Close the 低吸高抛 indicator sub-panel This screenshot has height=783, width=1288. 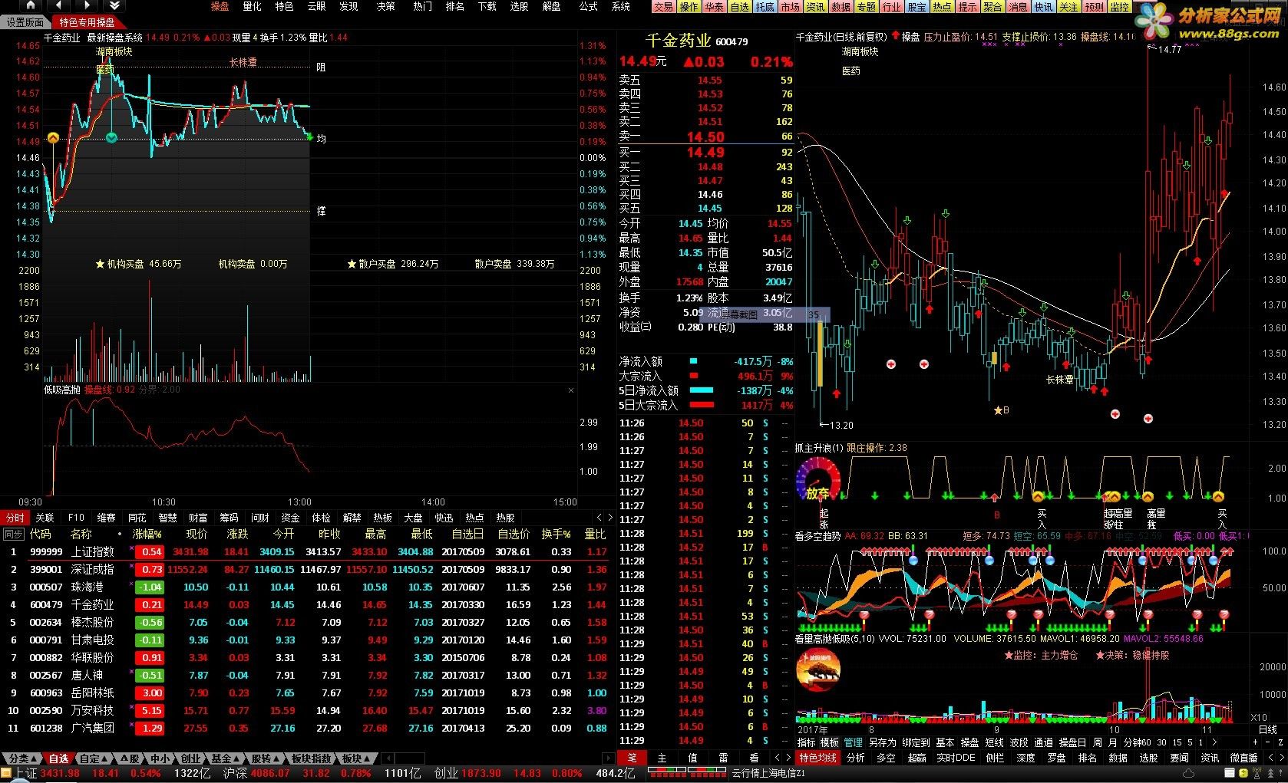point(571,390)
